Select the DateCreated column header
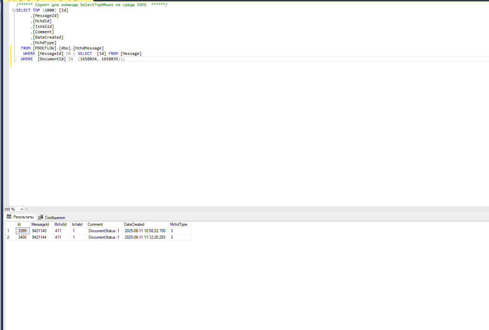The image size is (489, 330). pos(145,224)
